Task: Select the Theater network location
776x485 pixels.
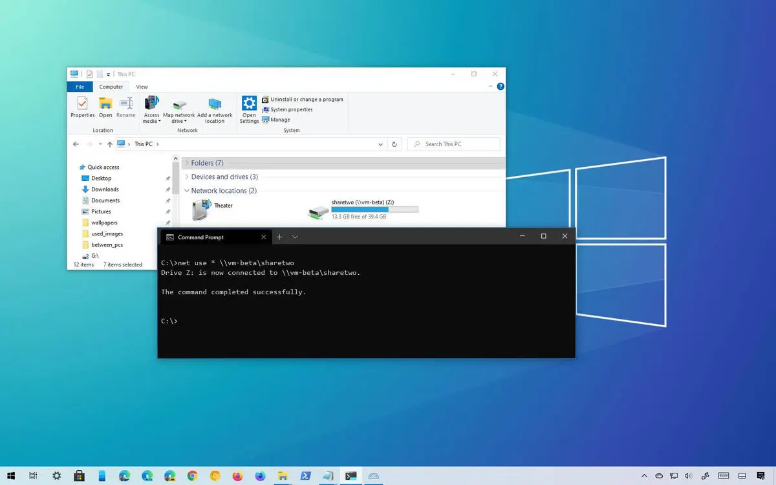Action: [x=213, y=210]
